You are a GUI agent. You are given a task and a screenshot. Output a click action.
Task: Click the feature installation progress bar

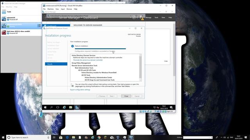(100, 49)
